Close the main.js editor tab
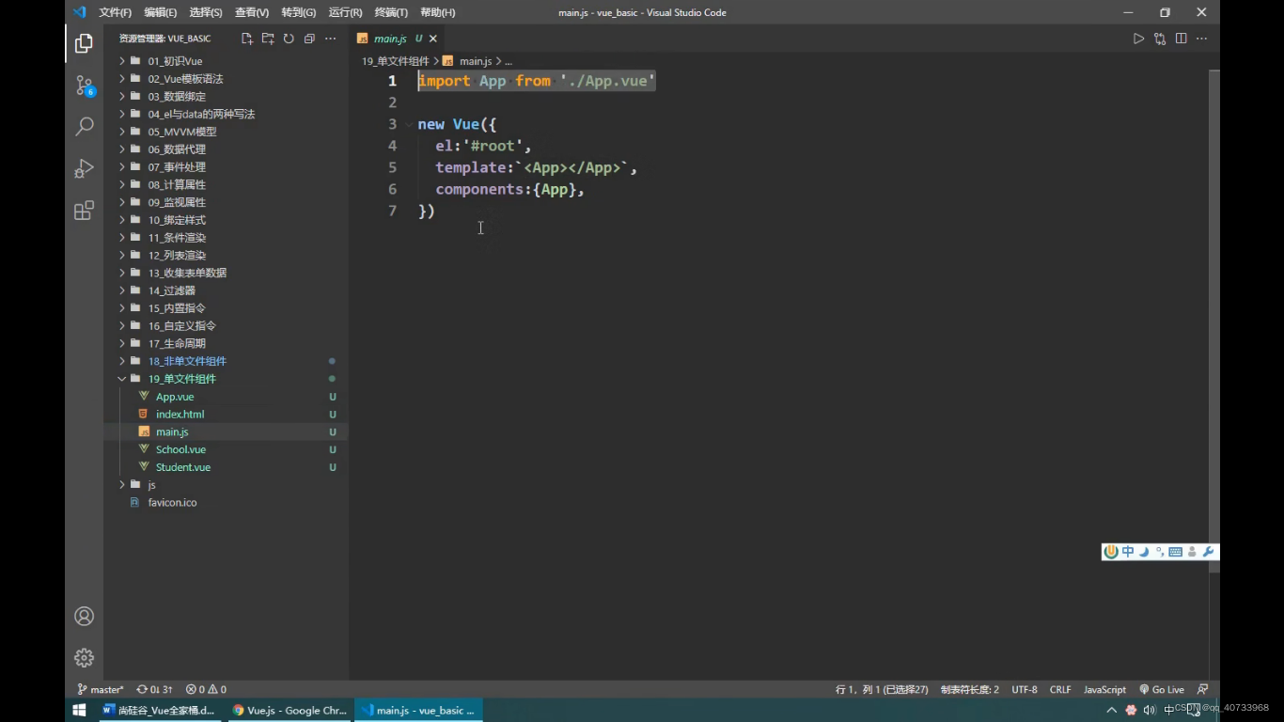 pos(433,39)
